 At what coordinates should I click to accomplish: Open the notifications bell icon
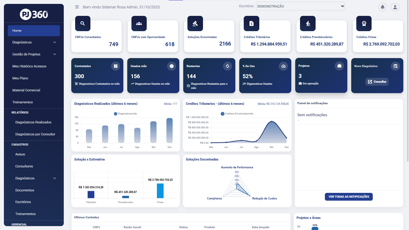pos(382,7)
